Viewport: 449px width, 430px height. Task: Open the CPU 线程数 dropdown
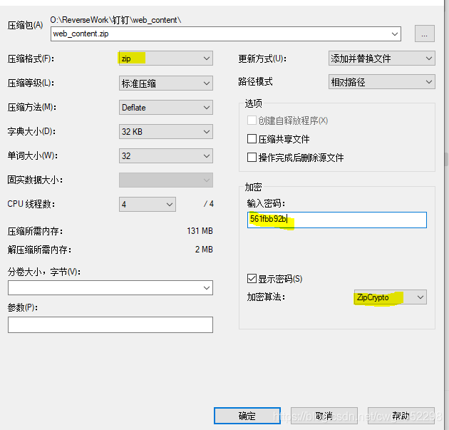[148, 204]
